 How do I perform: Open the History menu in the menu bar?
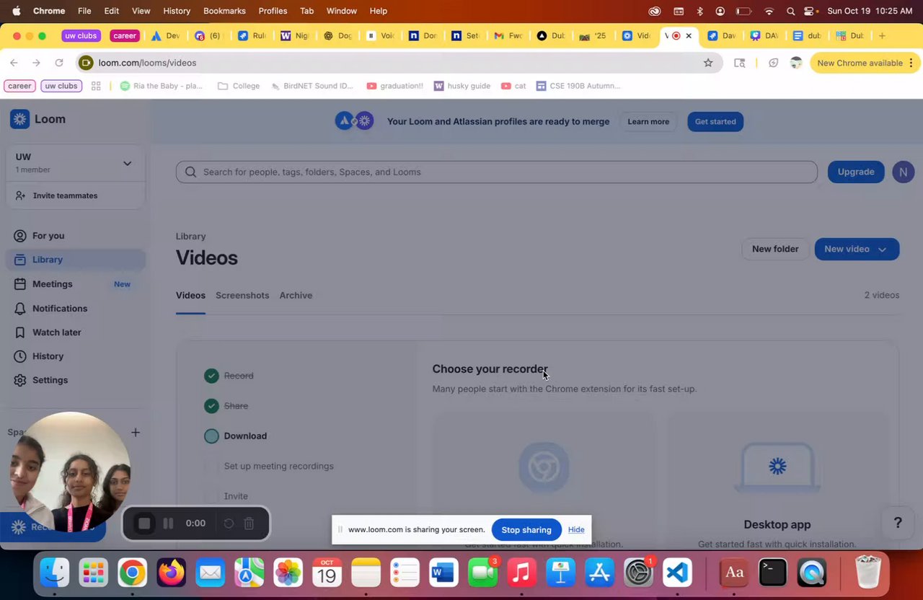point(177,11)
